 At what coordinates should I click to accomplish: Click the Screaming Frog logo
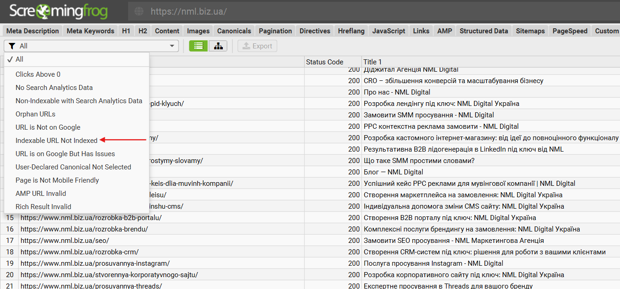coord(59,11)
